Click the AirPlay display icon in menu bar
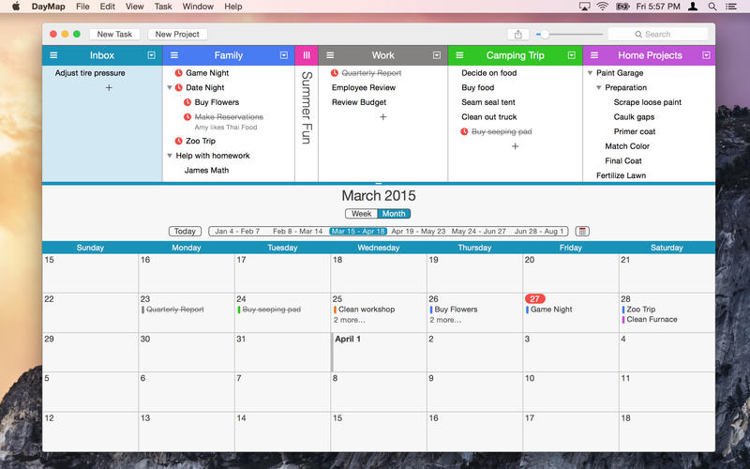This screenshot has height=469, width=750. click(584, 7)
